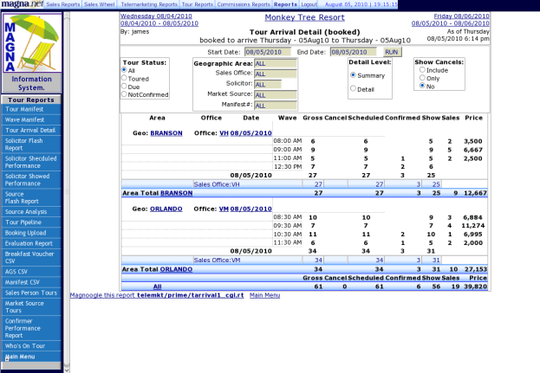Screen dimensions: 540x373
Task: Open the Sales Wheel top menu
Action: point(99,4)
